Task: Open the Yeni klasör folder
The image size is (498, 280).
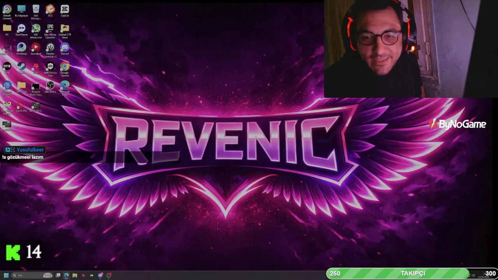Action: coord(21,87)
